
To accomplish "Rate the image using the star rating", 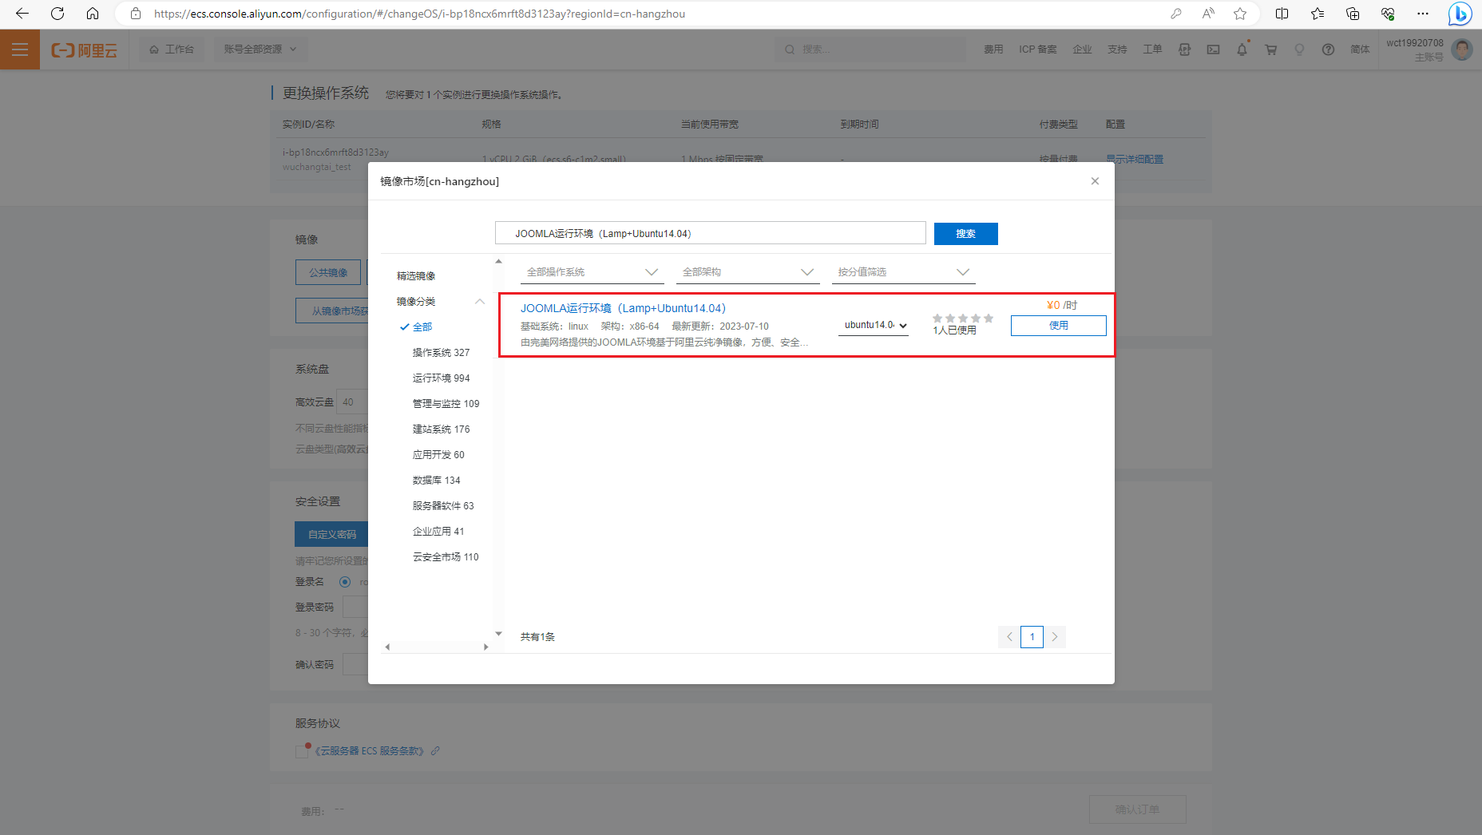I will (x=962, y=318).
